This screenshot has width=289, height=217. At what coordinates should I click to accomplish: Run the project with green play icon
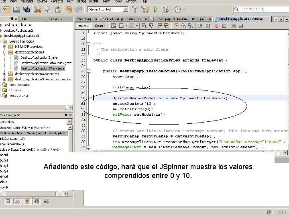[155, 9]
